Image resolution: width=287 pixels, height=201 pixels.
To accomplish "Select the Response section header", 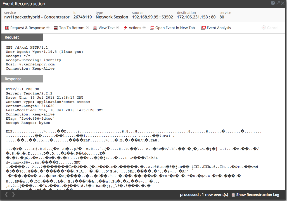I will (x=22, y=79).
